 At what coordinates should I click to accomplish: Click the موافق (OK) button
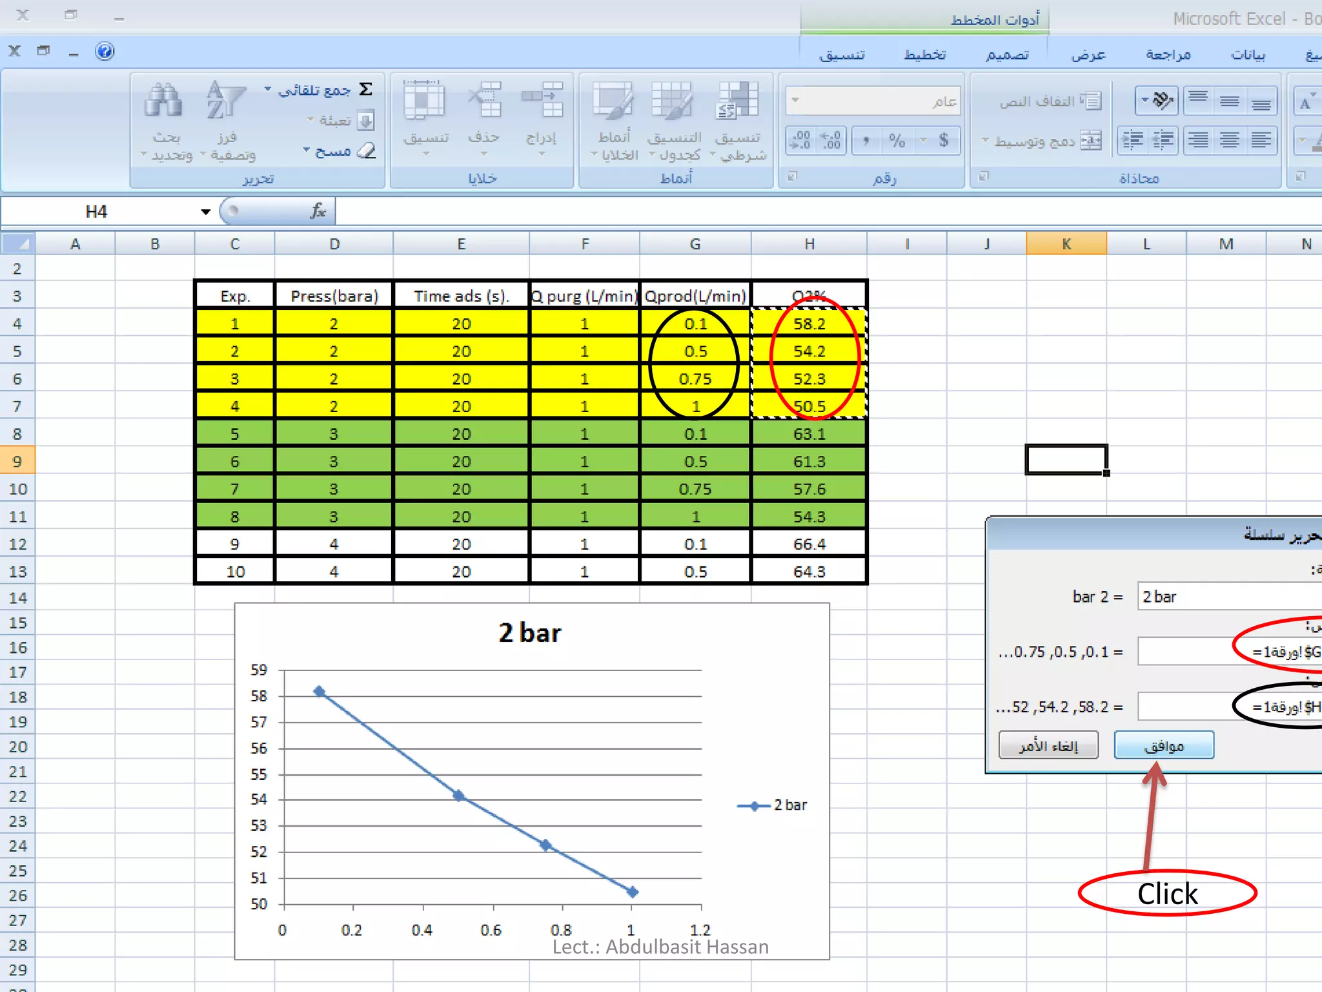click(1164, 746)
